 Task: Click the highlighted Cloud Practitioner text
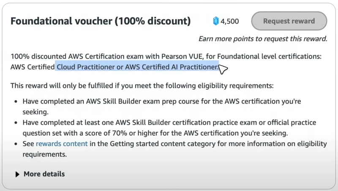[86, 67]
